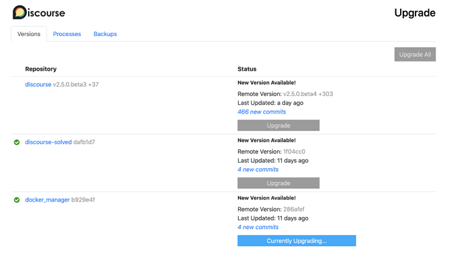Click 'Last Updated: 11 days ago' for docker_manager
461x279 pixels.
(x=273, y=218)
